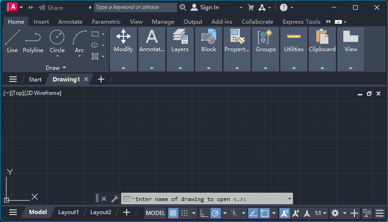Viewport: 388px width, 222px height.
Task: Expand command line history arrow
Action: point(289,199)
